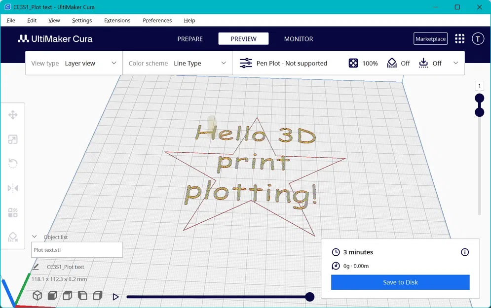Switch to the PREPARE stage
The width and height of the screenshot is (491, 308).
[190, 39]
